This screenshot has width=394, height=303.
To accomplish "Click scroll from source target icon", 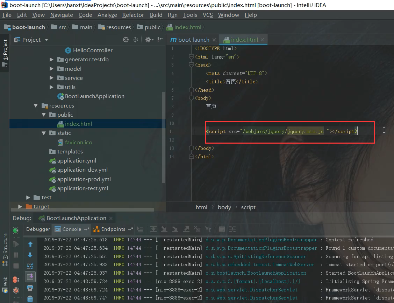I will [126, 40].
